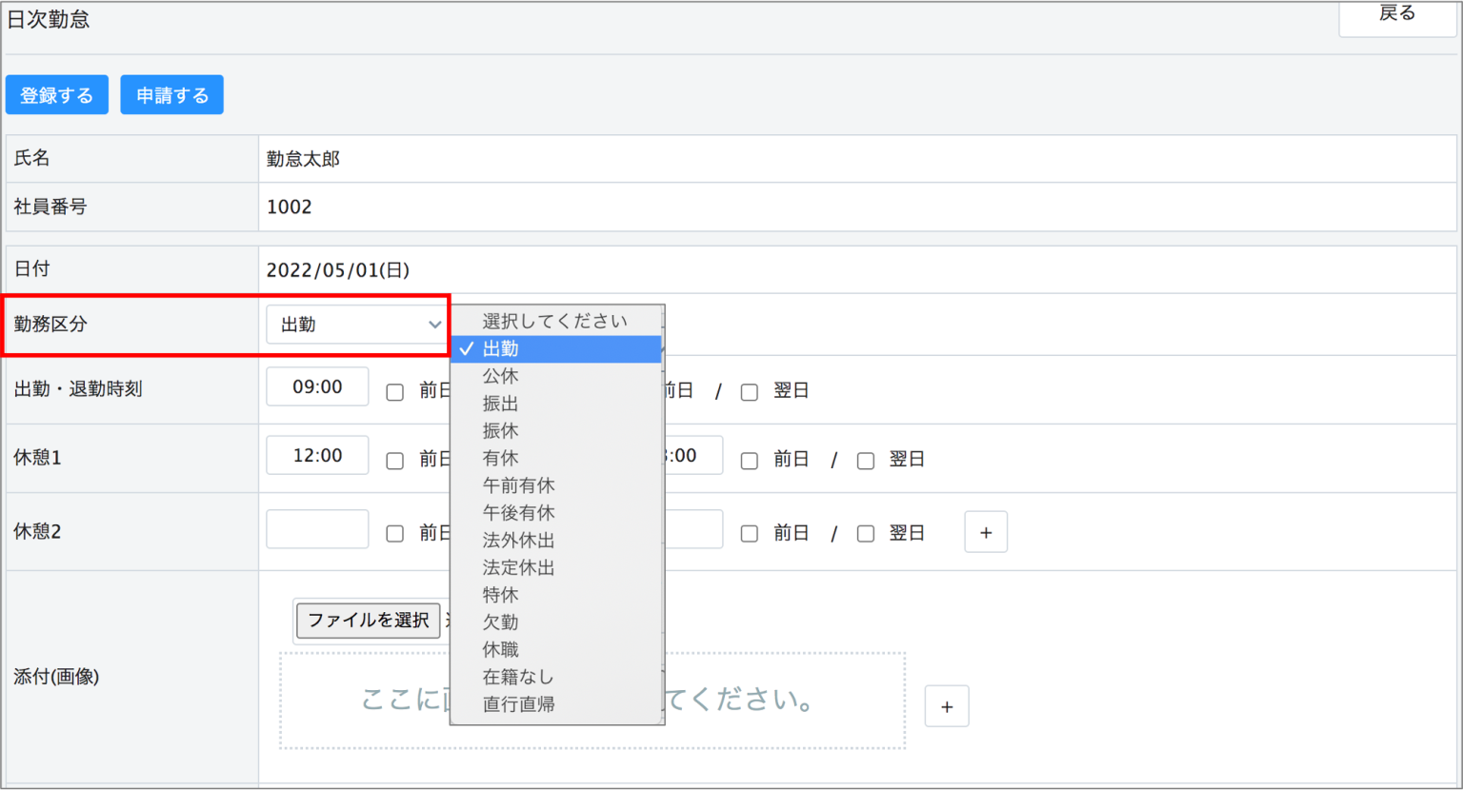The height and width of the screenshot is (790, 1463).
Task: Click the ファイルを選択 button
Action: 368,621
